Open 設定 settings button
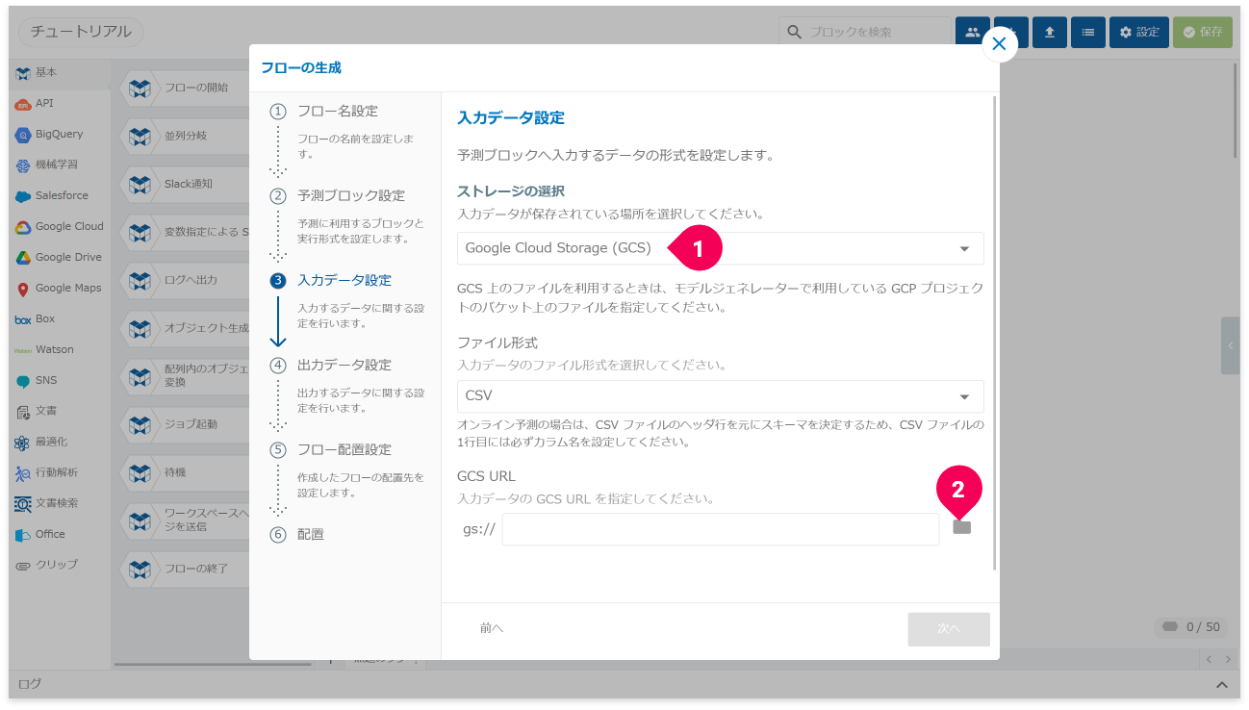The image size is (1249, 710). 1139,32
